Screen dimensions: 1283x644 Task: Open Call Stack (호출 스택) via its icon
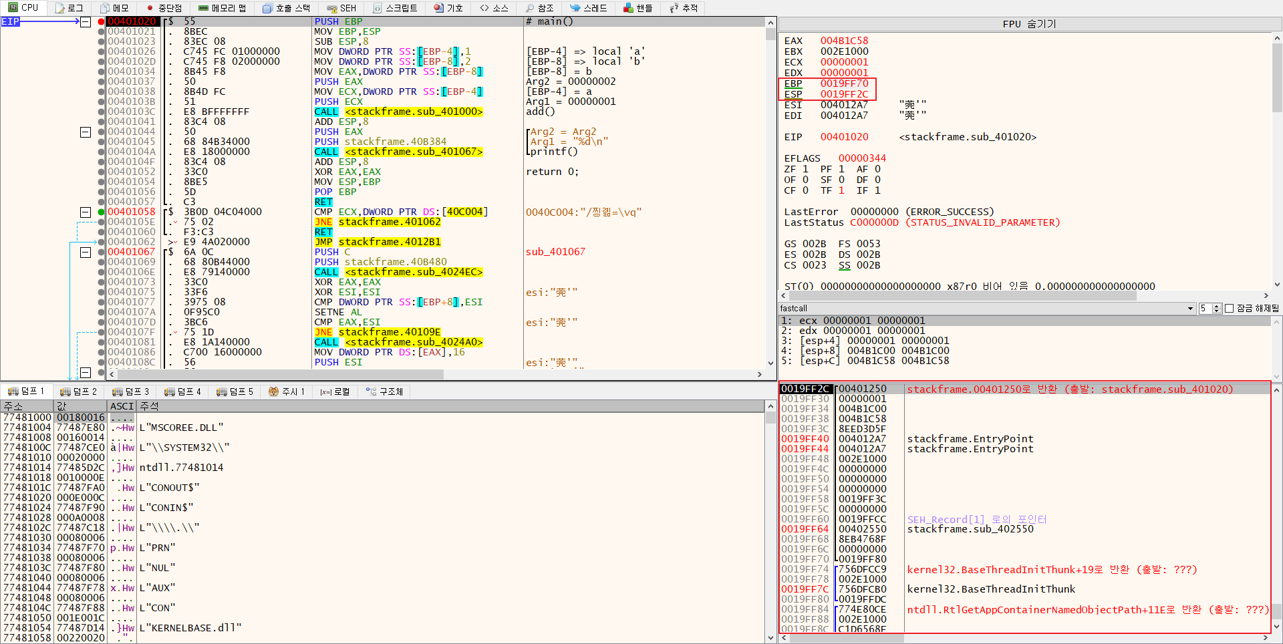267,8
